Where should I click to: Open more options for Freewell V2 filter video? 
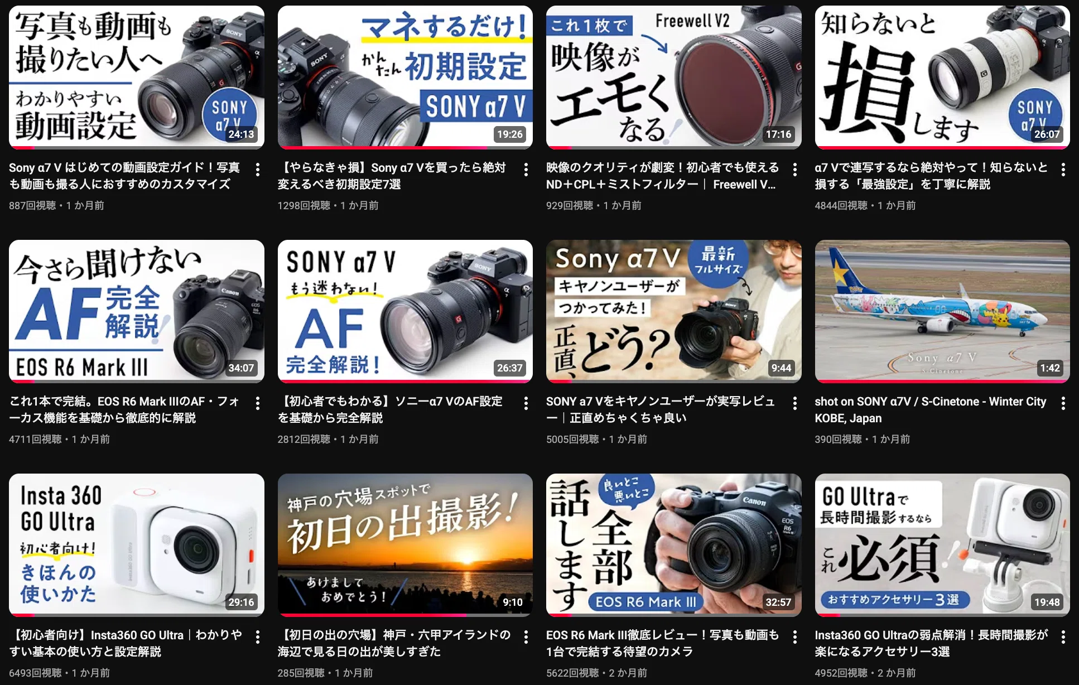click(794, 170)
